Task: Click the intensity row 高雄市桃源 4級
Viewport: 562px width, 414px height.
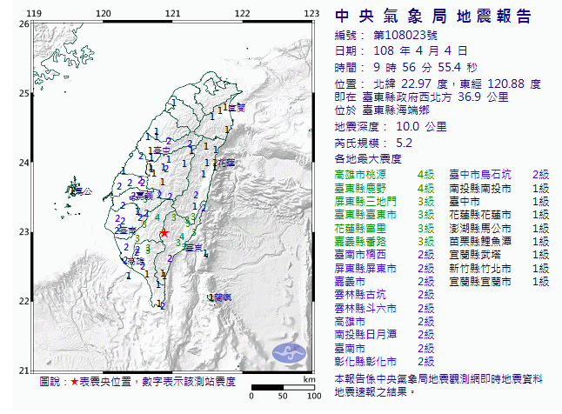Action: [x=385, y=175]
